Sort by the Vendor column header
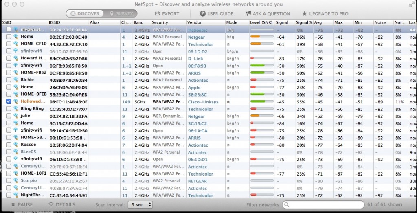 click(206, 22)
